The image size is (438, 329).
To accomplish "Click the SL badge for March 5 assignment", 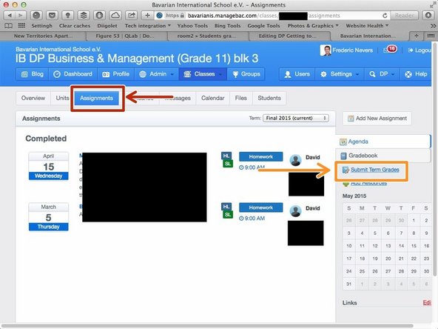I will [228, 214].
